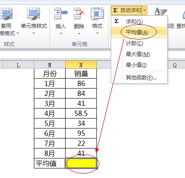185x178 pixels.
Task: Click the 月份 header cell
Action: 50,74
